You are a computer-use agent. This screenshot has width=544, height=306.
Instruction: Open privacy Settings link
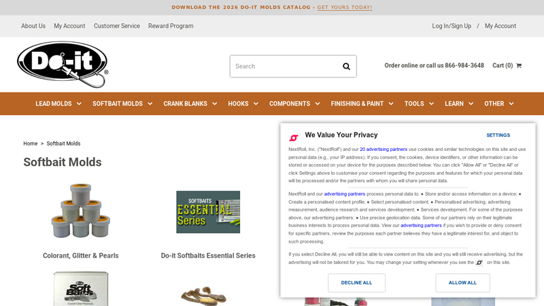point(498,135)
